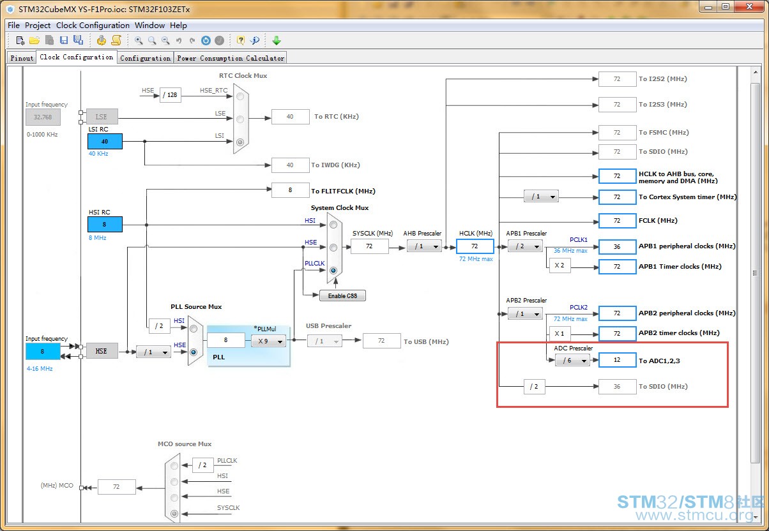Select HSE on System Clock Mux

tap(333, 248)
